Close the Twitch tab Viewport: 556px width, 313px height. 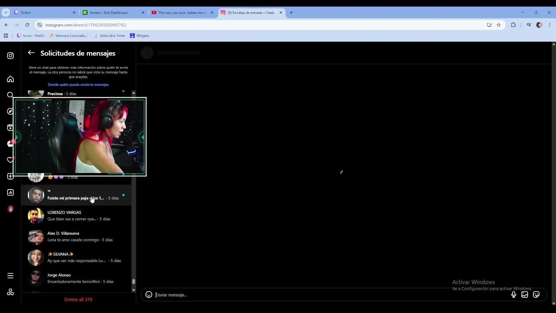[74, 13]
